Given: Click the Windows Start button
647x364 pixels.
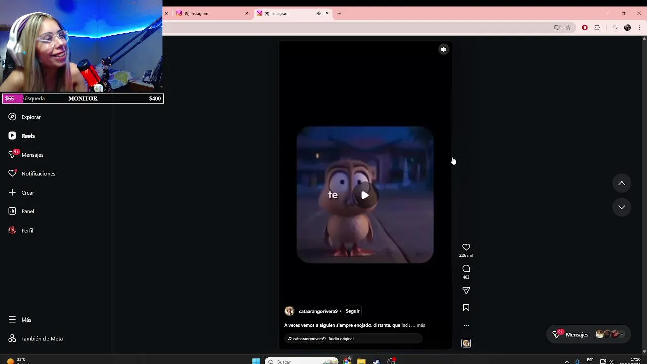Looking at the screenshot, I should coord(256,361).
